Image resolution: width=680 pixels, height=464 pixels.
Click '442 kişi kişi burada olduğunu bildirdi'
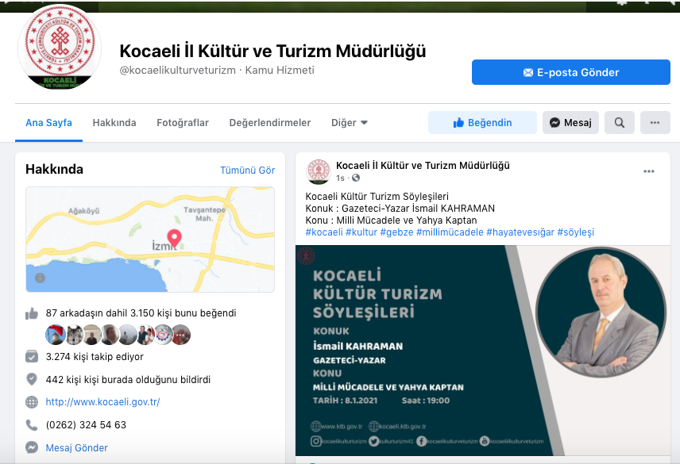pyautogui.click(x=128, y=380)
